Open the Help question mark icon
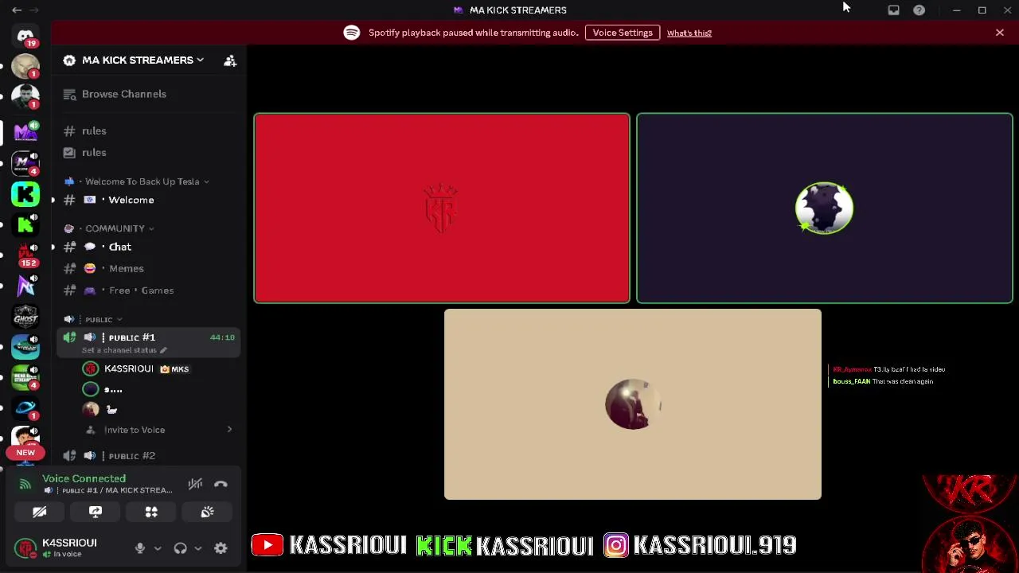Screen dimensions: 1019x573 pos(919,10)
